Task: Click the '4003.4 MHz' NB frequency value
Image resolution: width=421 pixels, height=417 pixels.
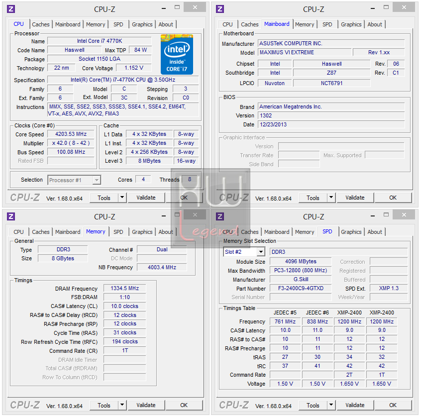Action: pyautogui.click(x=162, y=267)
